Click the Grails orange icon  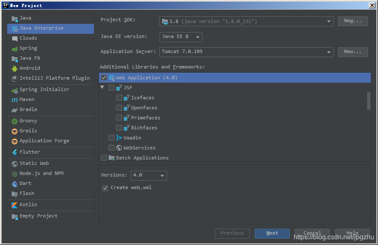pos(15,131)
